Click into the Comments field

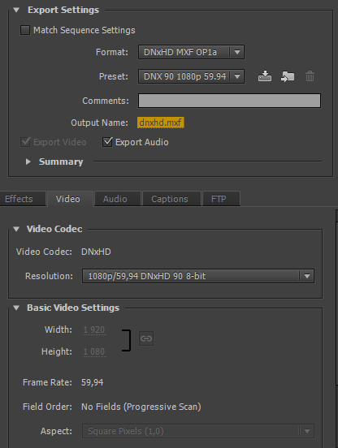(x=229, y=101)
